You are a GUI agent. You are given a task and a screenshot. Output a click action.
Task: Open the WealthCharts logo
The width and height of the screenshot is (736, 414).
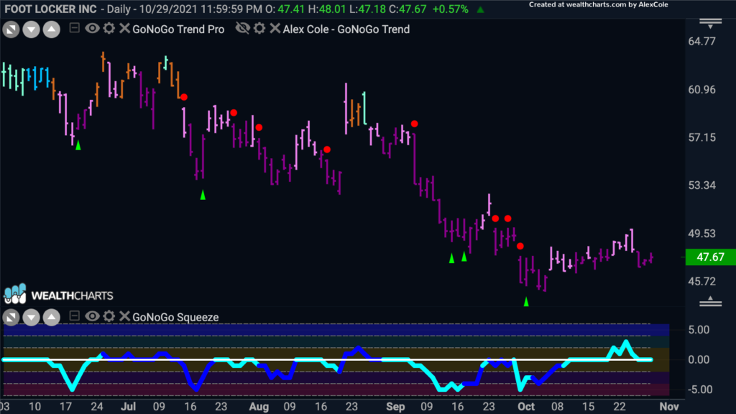click(58, 295)
